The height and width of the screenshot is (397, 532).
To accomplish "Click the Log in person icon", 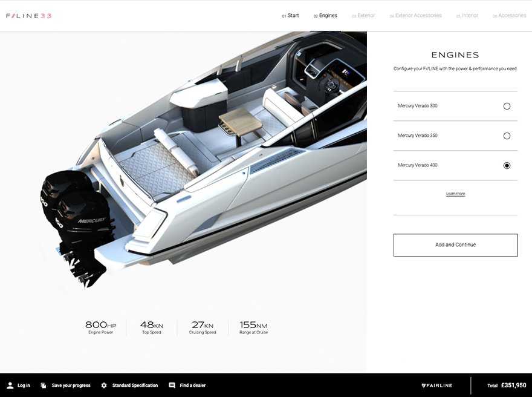I will pos(10,386).
